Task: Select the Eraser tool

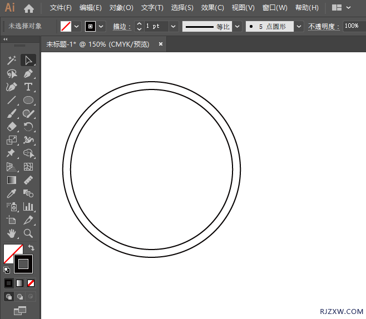Action: [x=12, y=127]
